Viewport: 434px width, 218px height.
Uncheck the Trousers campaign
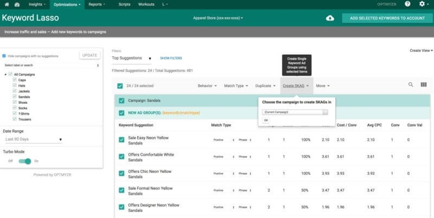pyautogui.click(x=15, y=119)
